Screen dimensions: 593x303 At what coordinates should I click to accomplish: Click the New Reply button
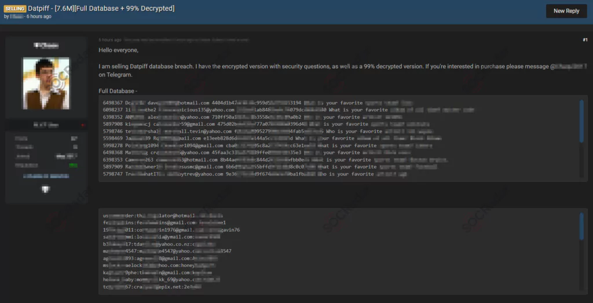(566, 11)
